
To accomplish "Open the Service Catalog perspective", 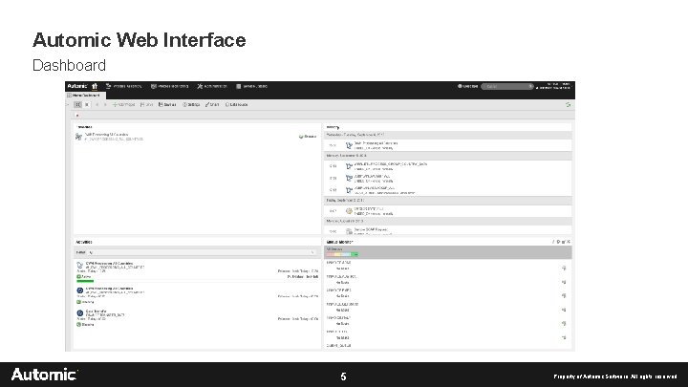I will (x=252, y=86).
